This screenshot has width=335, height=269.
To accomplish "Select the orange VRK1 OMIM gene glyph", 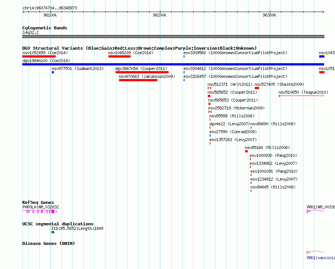I will (x=315, y=252).
